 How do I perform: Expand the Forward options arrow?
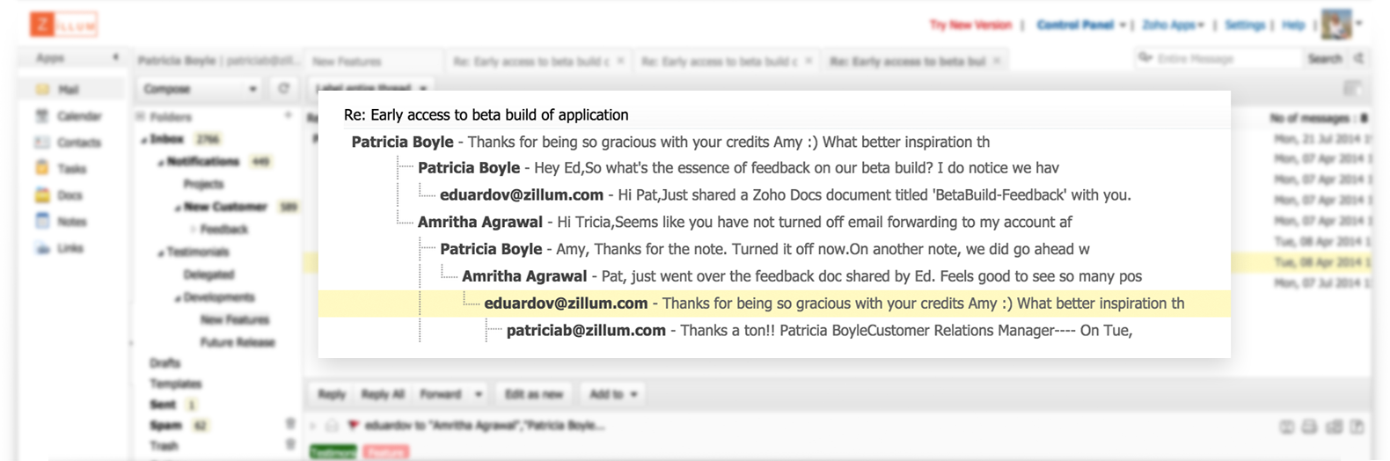pos(479,394)
